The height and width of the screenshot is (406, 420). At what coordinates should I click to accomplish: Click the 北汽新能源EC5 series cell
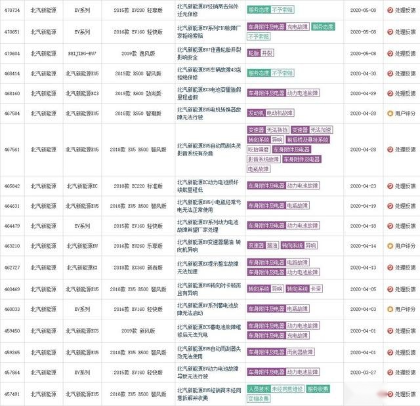(82, 331)
